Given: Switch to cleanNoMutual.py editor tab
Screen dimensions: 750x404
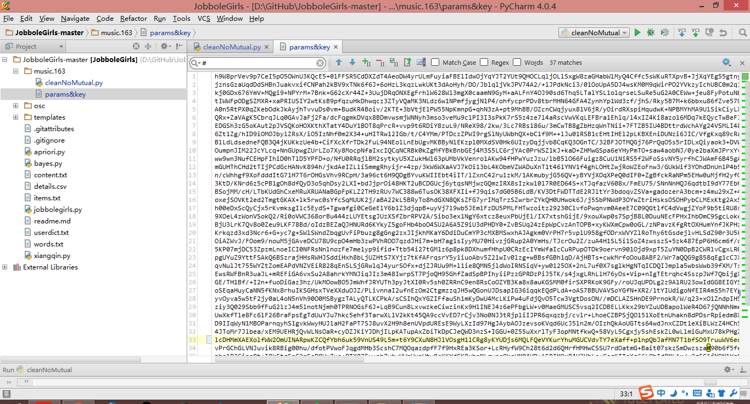Looking at the screenshot, I should coord(231,47).
